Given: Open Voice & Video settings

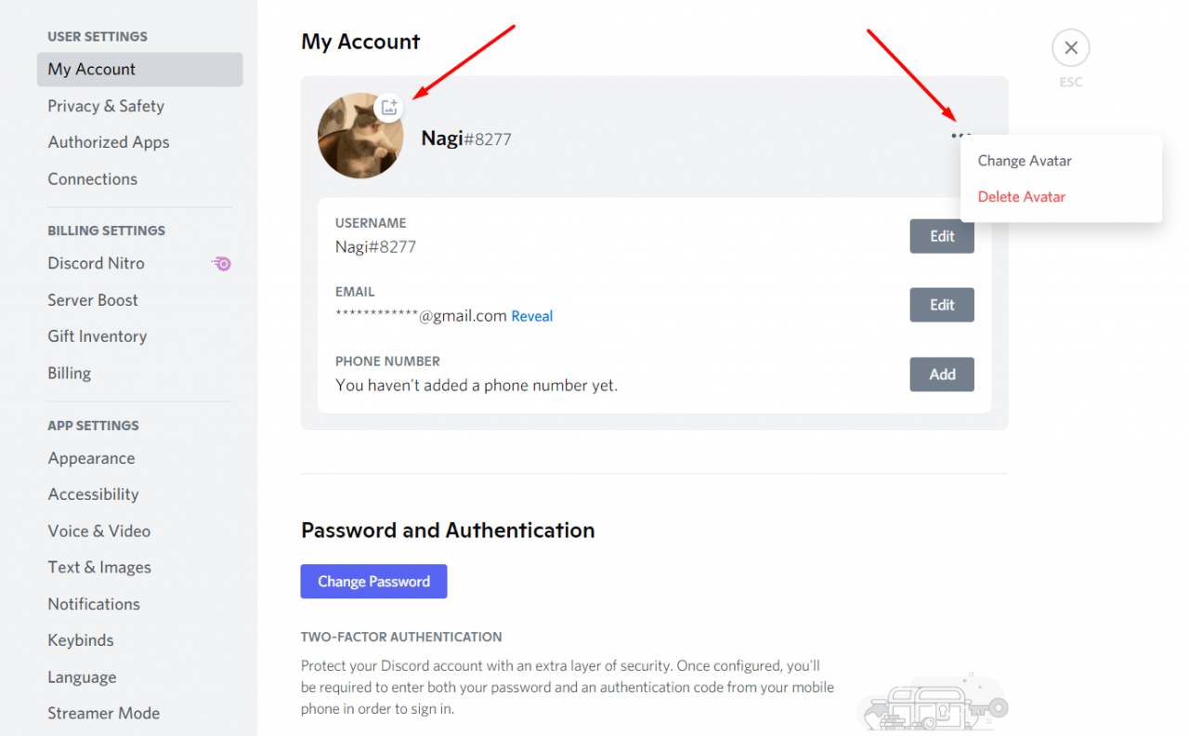Looking at the screenshot, I should point(98,531).
